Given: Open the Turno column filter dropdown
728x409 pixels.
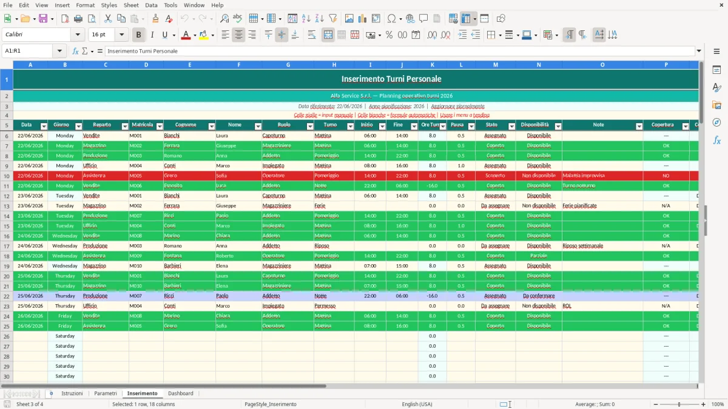Looking at the screenshot, I should coord(351,126).
